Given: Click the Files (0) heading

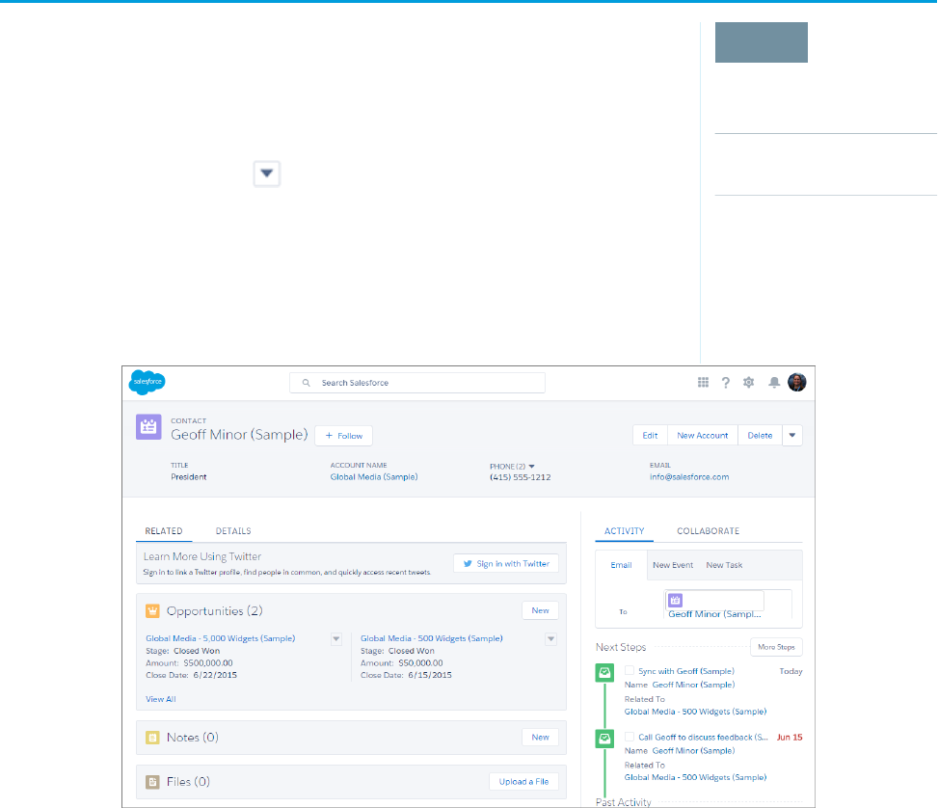Looking at the screenshot, I should coord(188,782).
